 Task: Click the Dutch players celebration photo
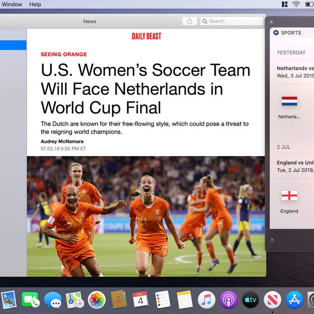pos(147,216)
